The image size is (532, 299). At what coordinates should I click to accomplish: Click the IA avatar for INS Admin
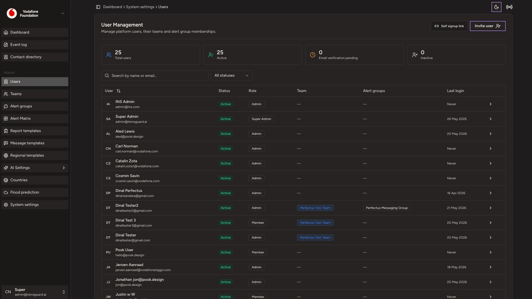[x=108, y=104]
